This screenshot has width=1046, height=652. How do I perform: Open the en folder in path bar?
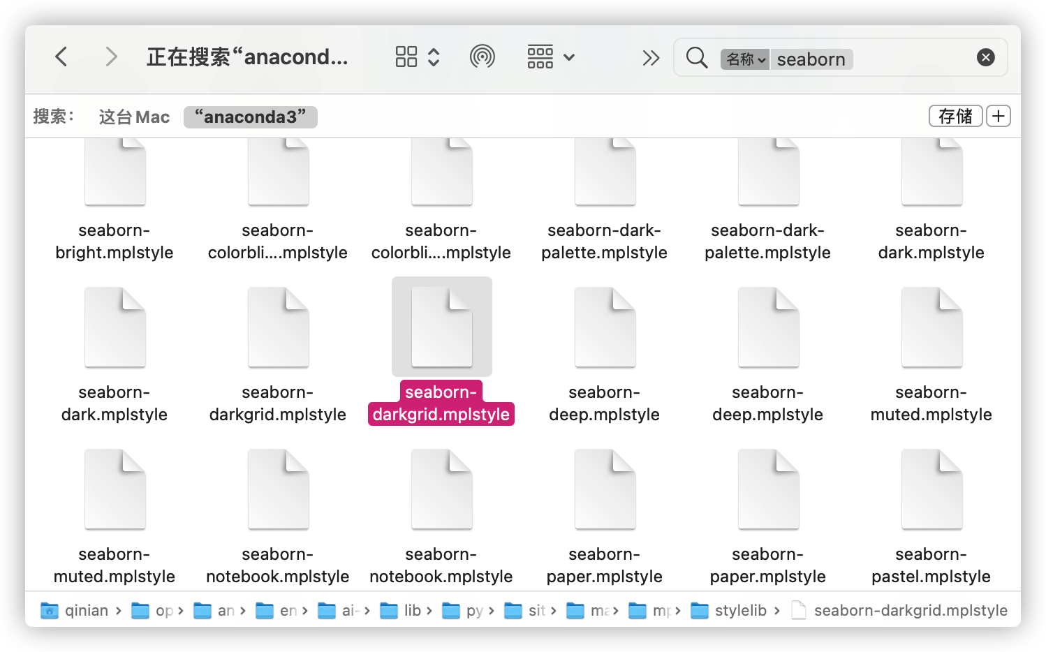(277, 610)
